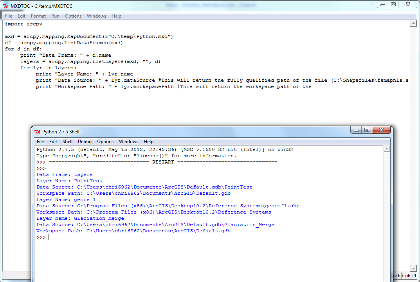The height and width of the screenshot is (282, 420).
Task: Click the Tk icon in MXDTOC title bar
Action: pos(5,6)
